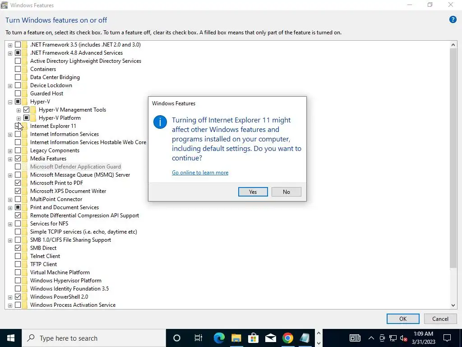
Task: Select Remote Differential Compression API Support label
Action: [x=84, y=216]
